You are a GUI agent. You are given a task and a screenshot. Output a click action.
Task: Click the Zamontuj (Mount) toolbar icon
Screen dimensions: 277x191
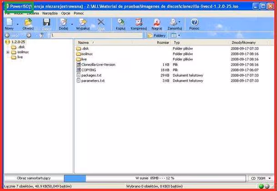[174, 22]
